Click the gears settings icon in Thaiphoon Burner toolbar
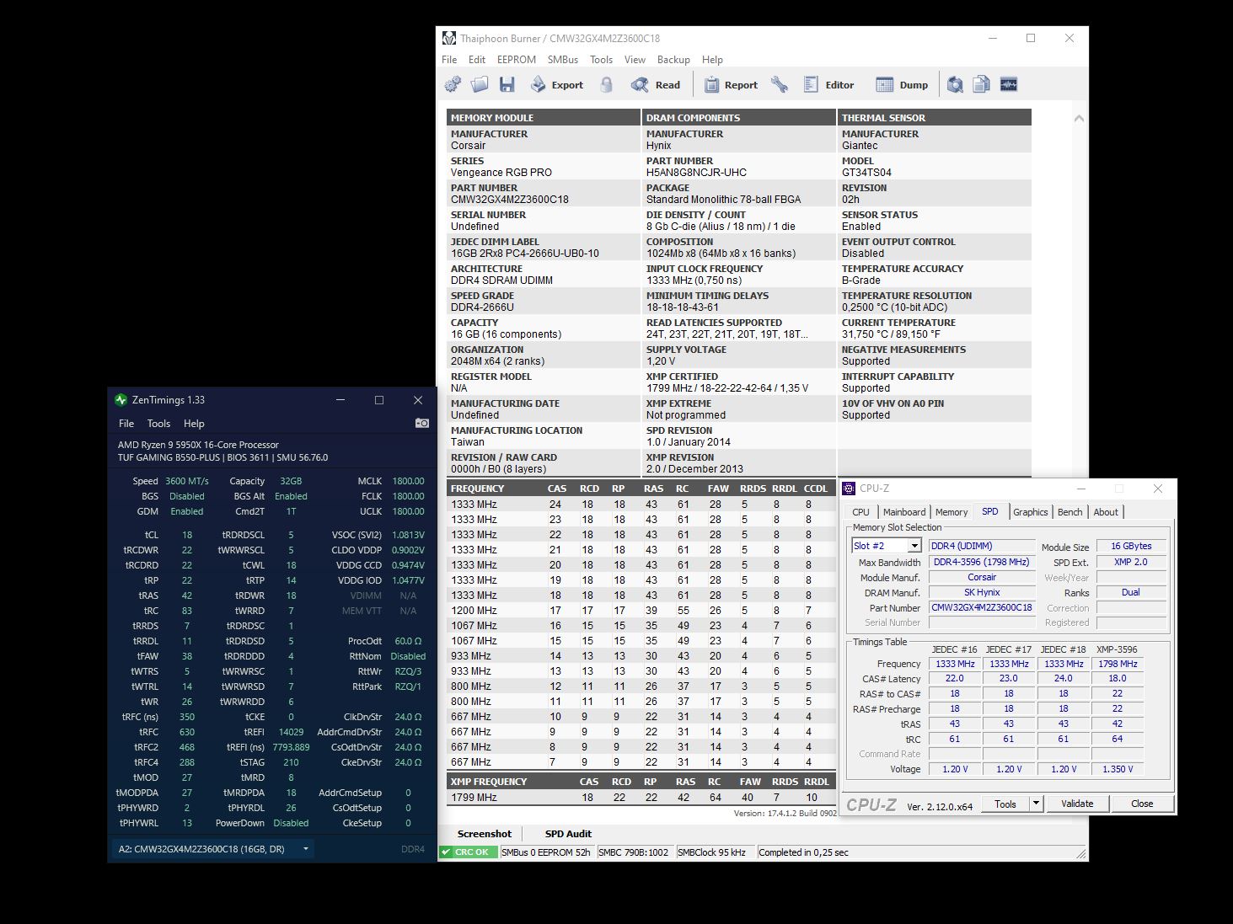Image resolution: width=1233 pixels, height=924 pixels. click(453, 84)
